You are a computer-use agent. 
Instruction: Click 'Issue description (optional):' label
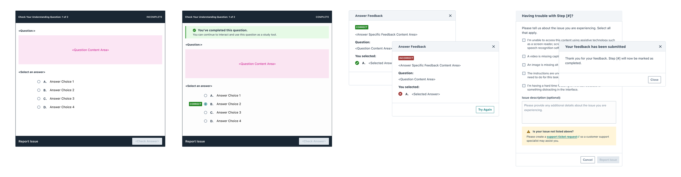click(x=541, y=98)
